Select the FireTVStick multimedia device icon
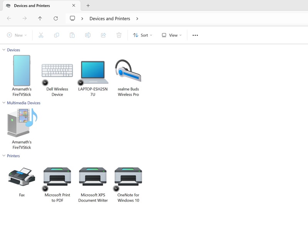Screen dimensions: 308x236 pos(22,123)
